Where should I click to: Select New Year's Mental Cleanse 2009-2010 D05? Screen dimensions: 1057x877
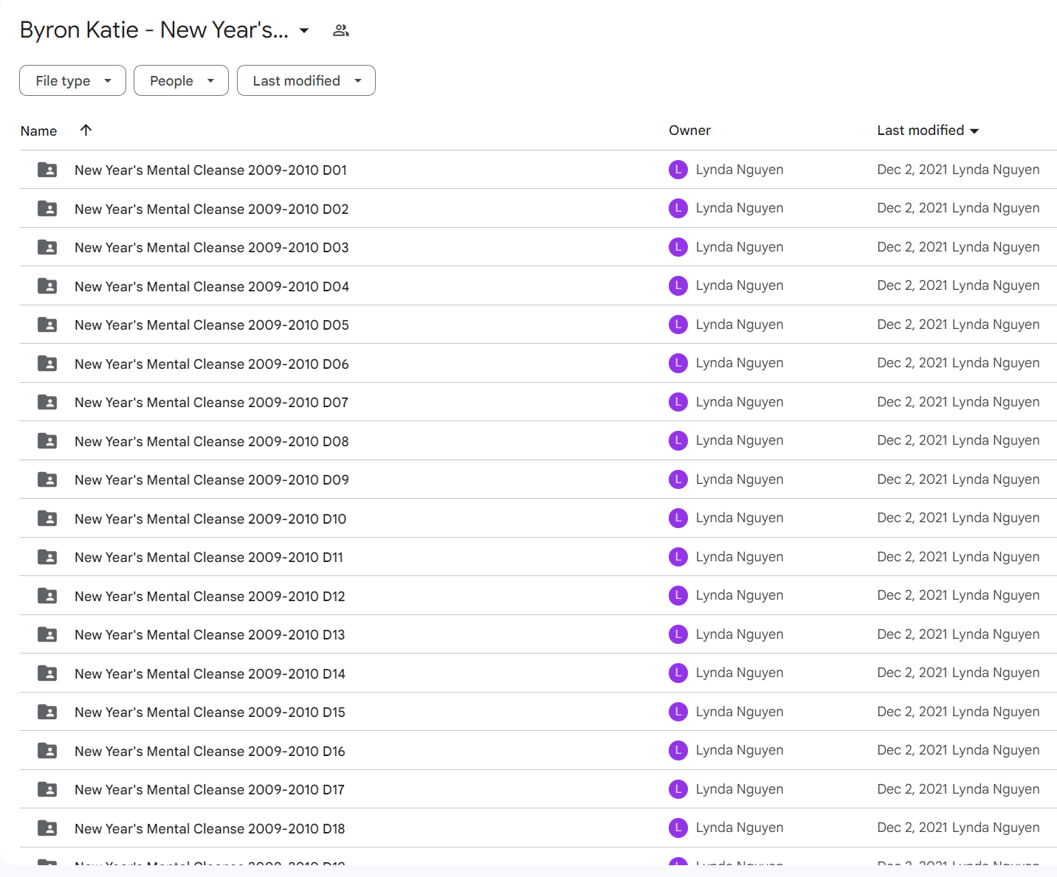pos(211,325)
